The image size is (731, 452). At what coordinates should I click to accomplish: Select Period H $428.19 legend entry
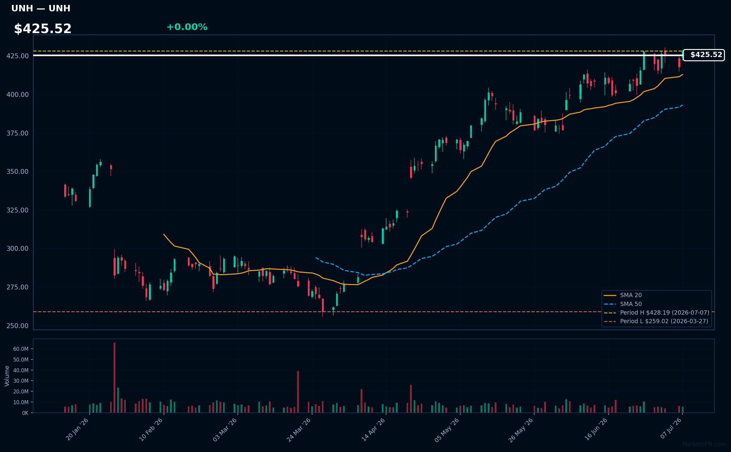click(x=656, y=313)
